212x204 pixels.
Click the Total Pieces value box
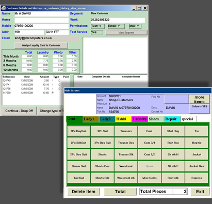(180, 192)
